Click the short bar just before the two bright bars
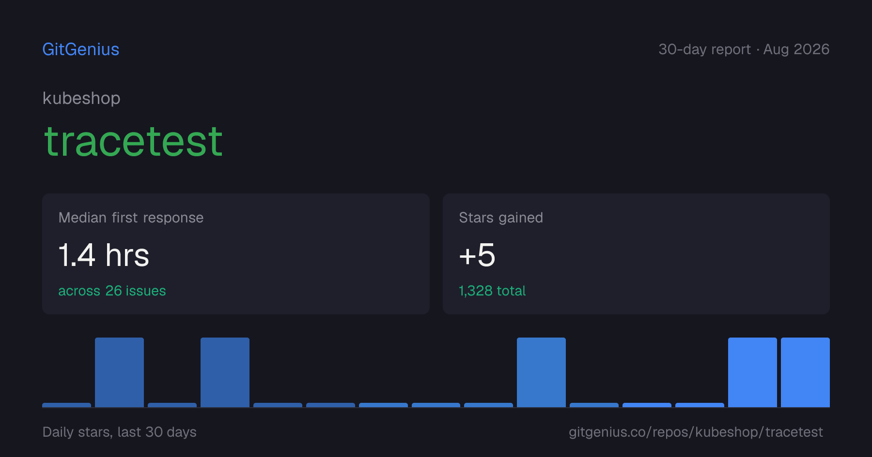 tap(700, 405)
